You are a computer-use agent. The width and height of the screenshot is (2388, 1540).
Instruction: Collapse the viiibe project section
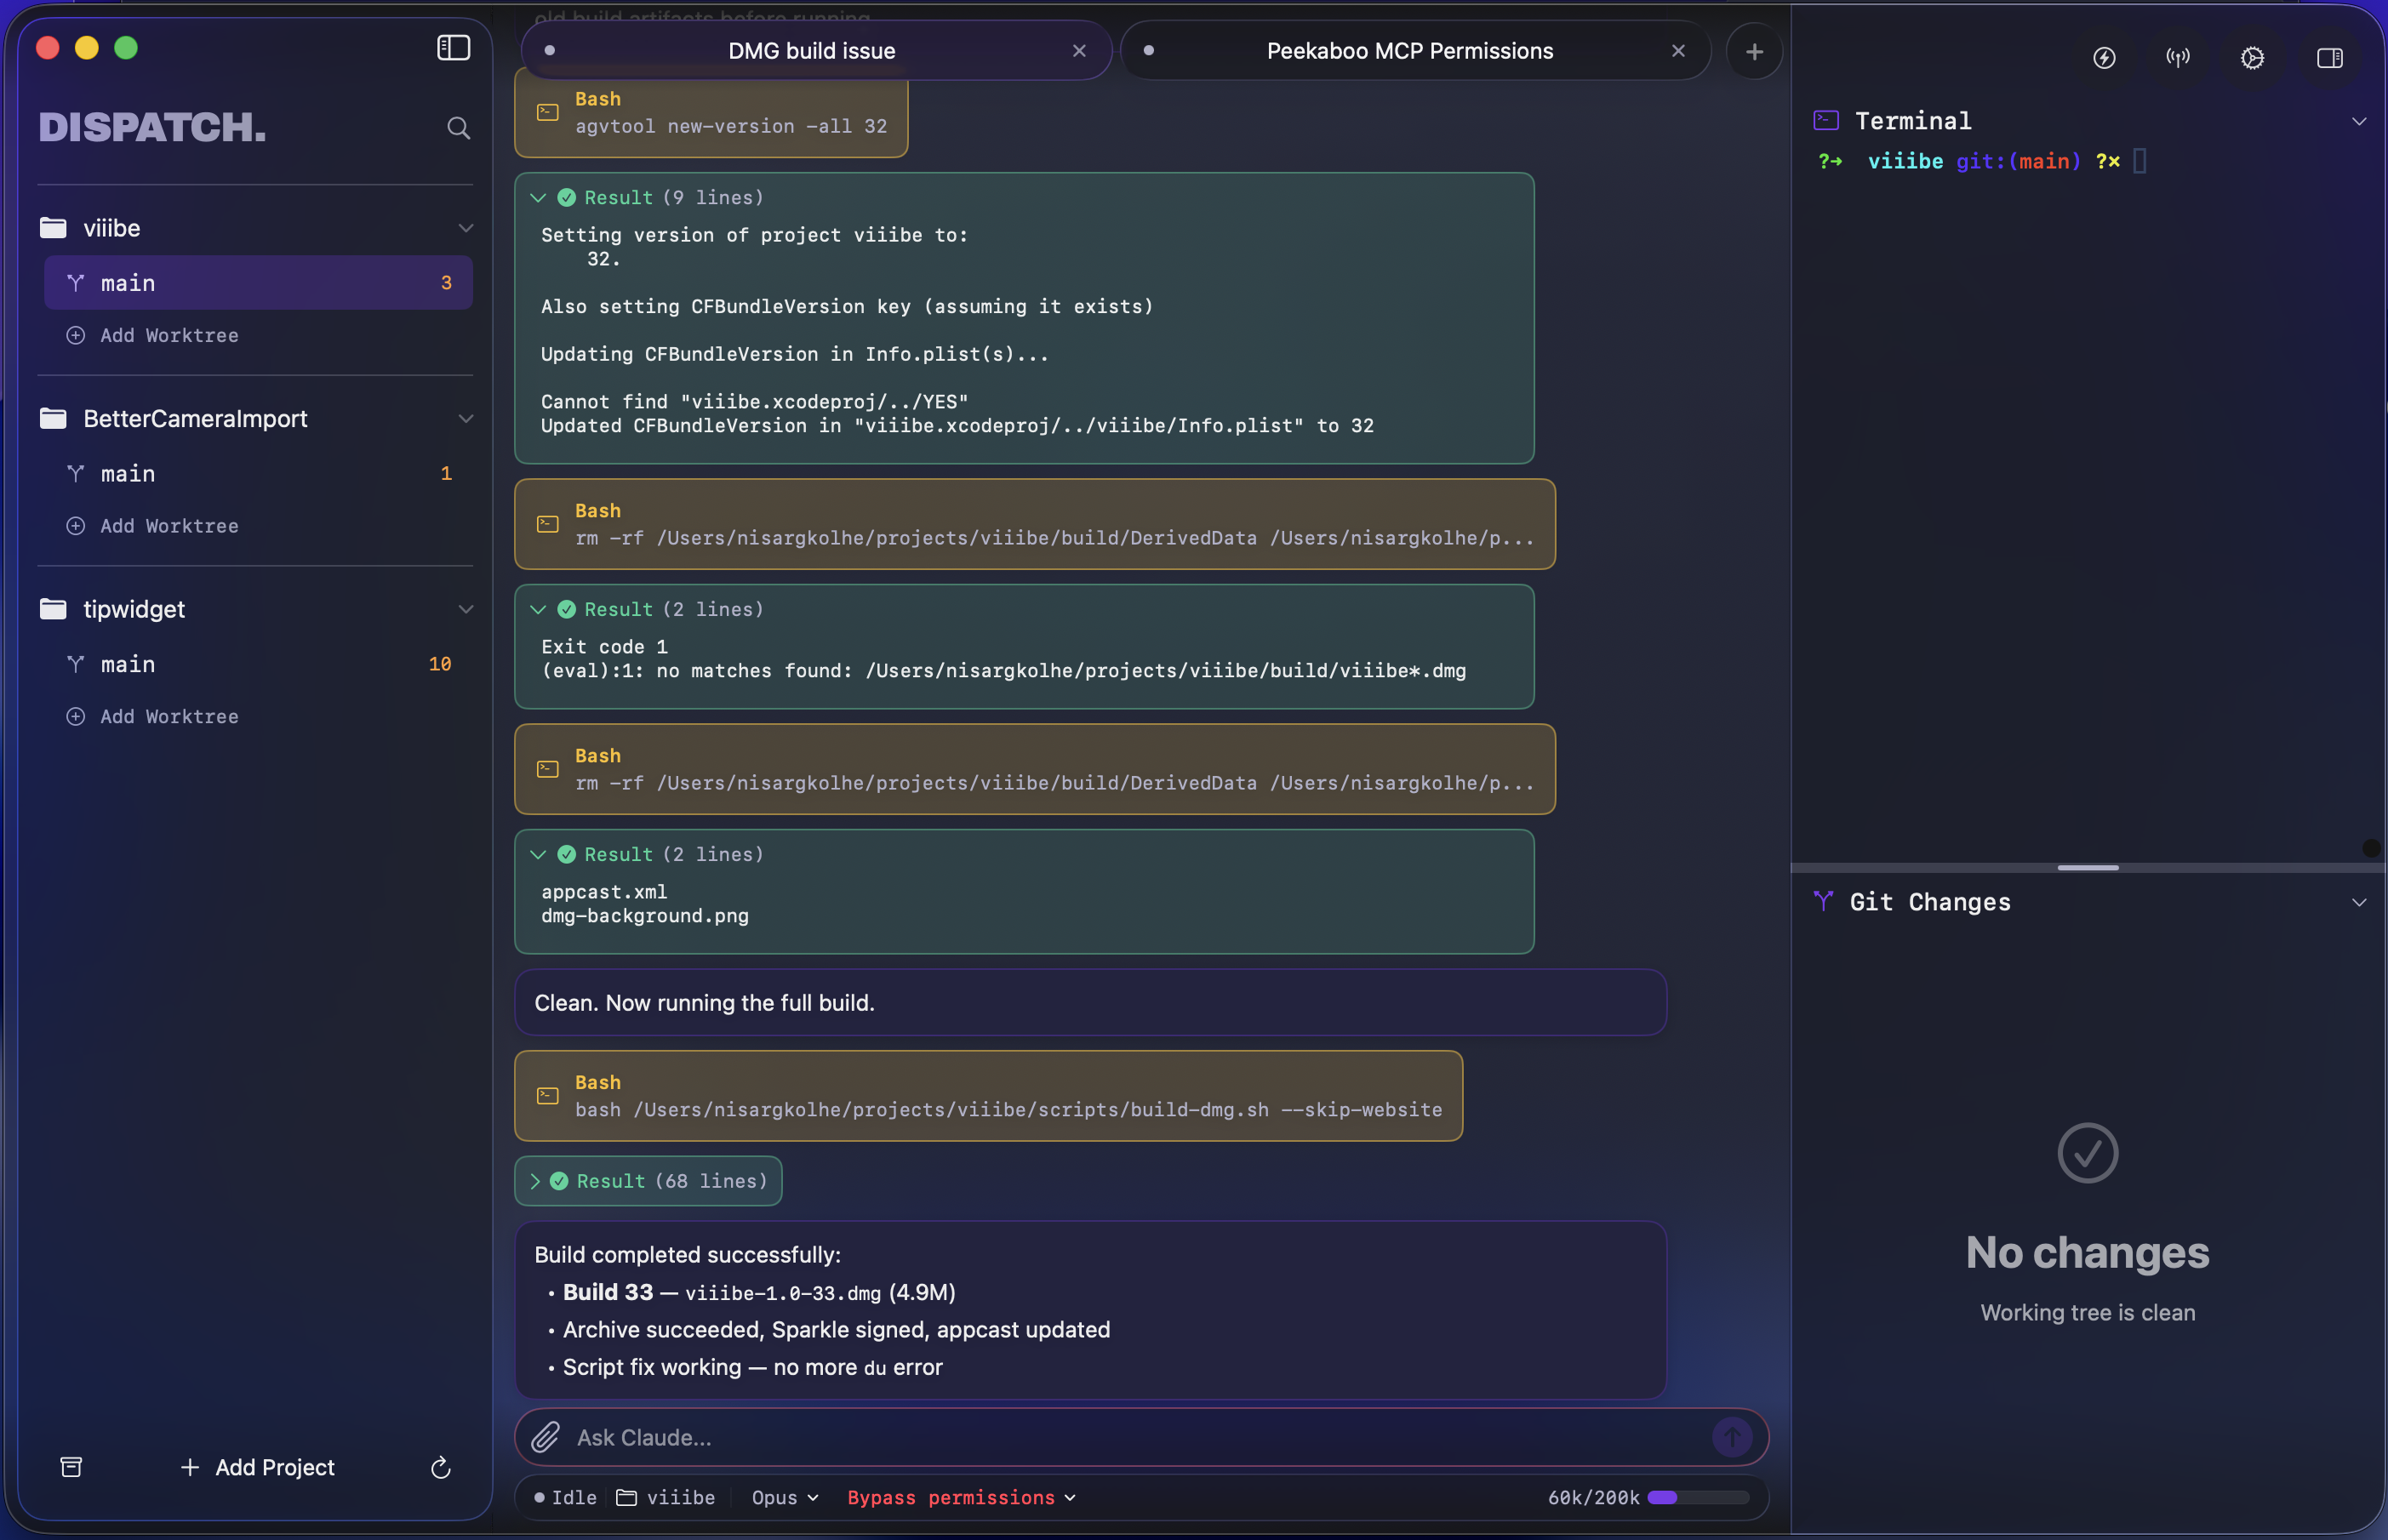point(466,228)
